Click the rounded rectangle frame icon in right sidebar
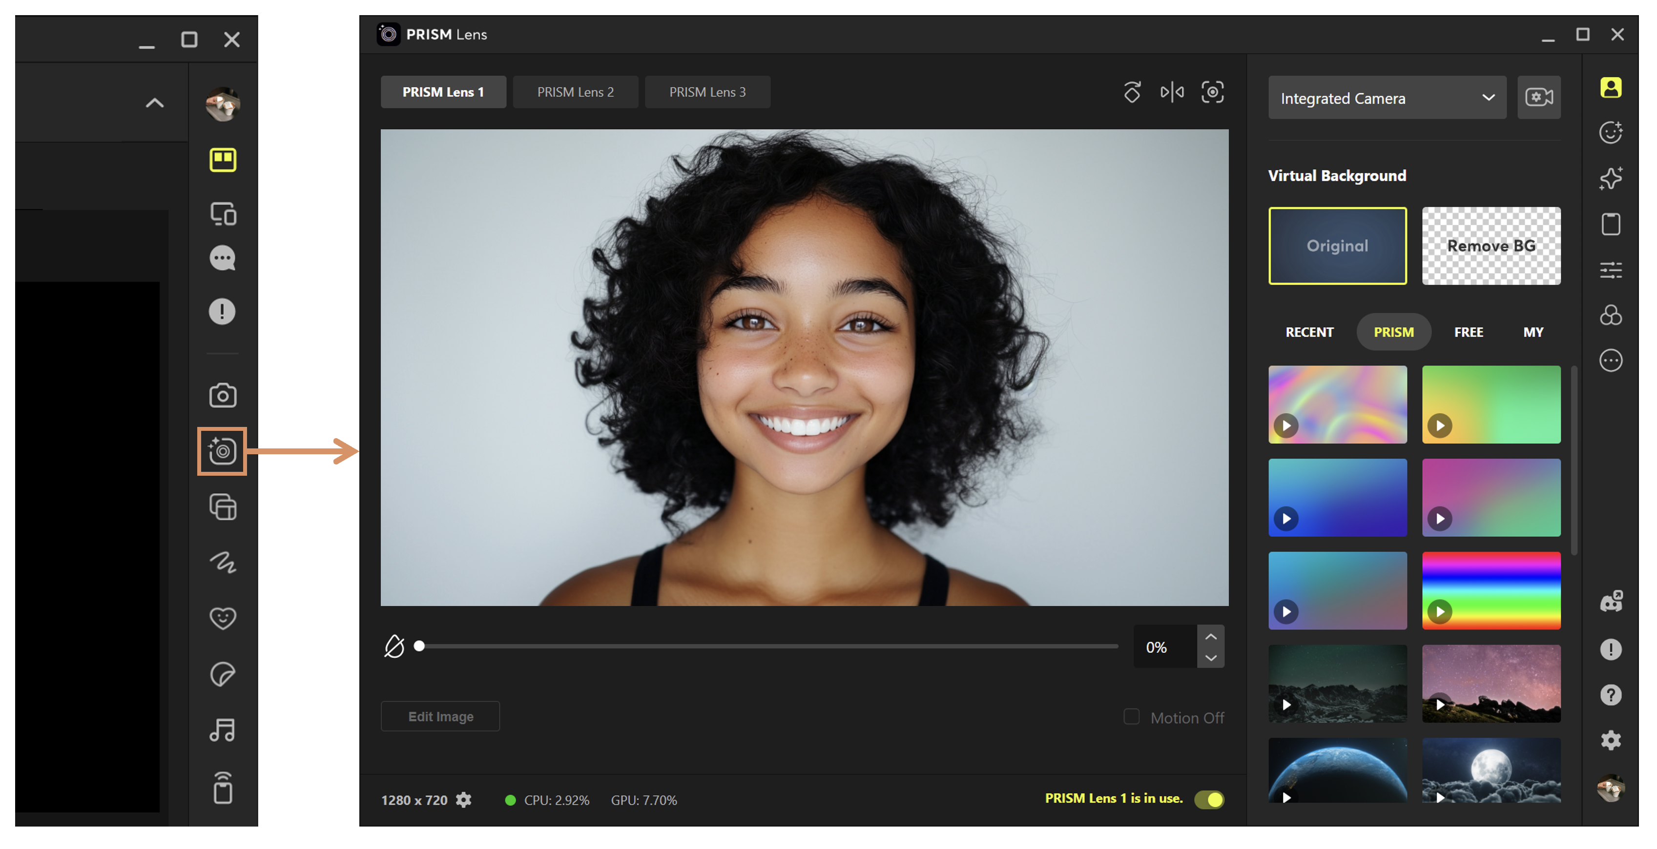 click(x=1611, y=223)
